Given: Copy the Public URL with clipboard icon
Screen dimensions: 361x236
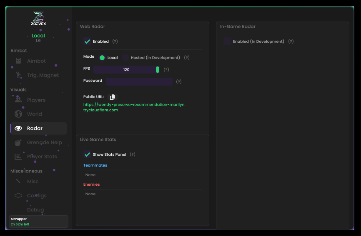Looking at the screenshot, I should click(x=112, y=97).
